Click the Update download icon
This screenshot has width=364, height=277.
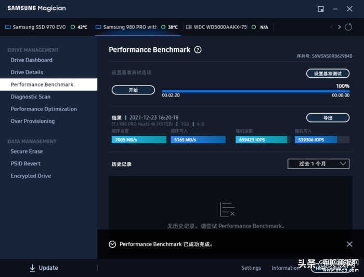32,268
